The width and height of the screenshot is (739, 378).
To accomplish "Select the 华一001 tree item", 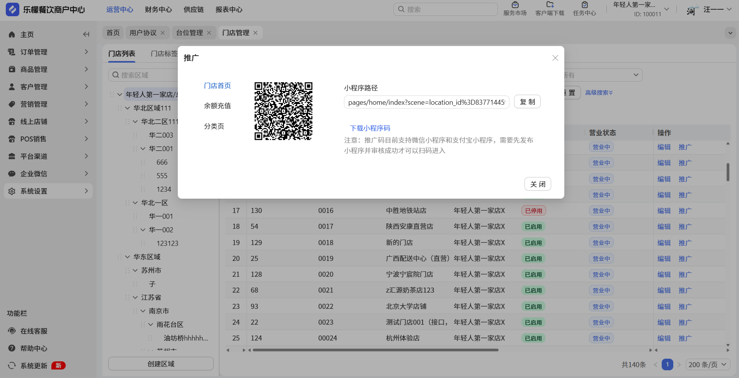I will (161, 216).
